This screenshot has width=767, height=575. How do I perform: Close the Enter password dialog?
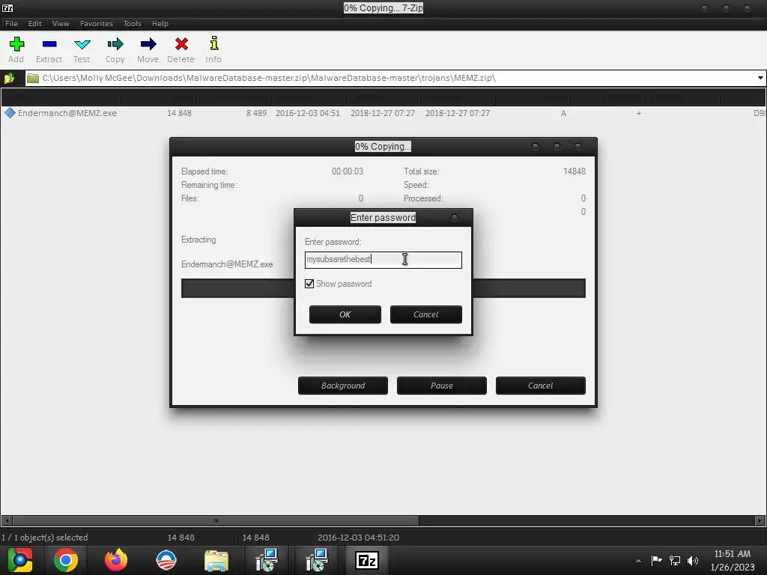click(x=455, y=218)
